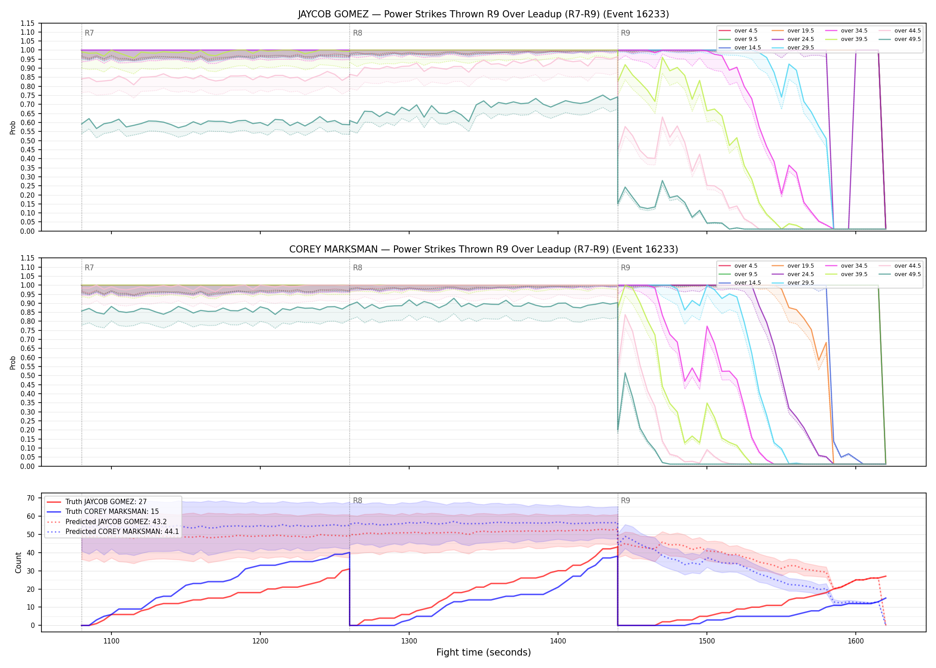The height and width of the screenshot is (668, 936).
Task: Click the 1500 tick label on the time axis
Action: tap(707, 641)
